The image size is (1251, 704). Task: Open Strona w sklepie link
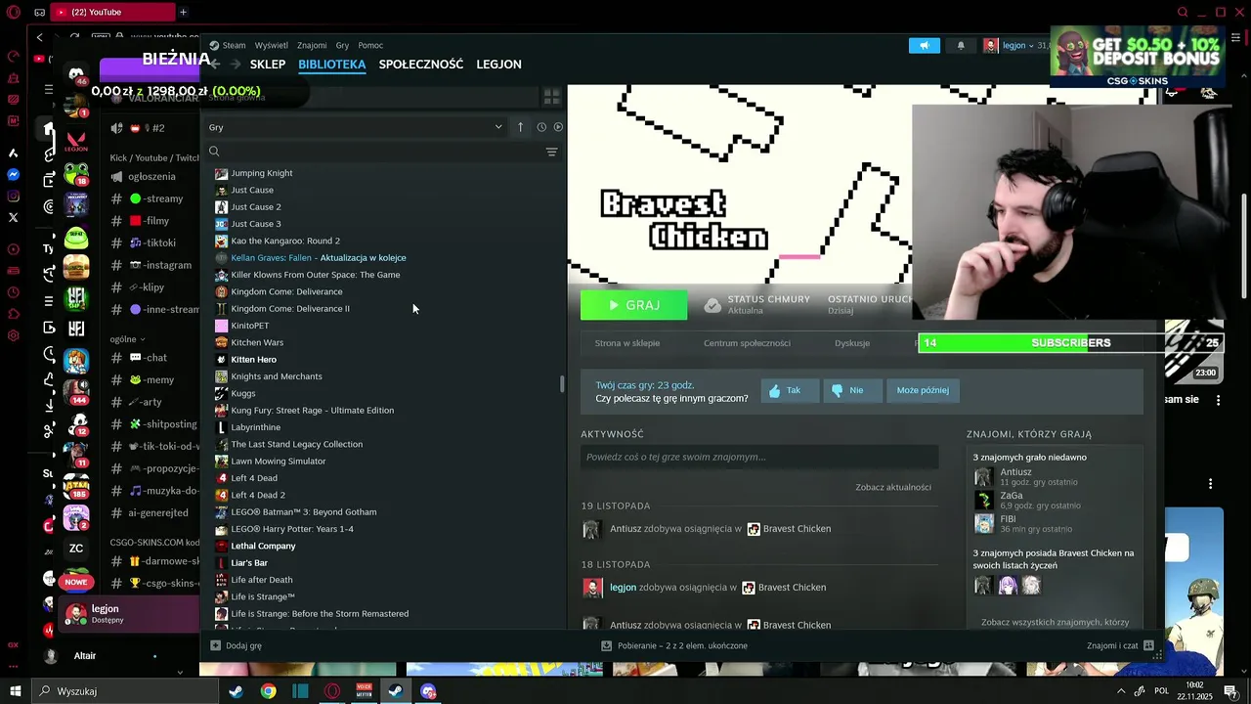[627, 343]
